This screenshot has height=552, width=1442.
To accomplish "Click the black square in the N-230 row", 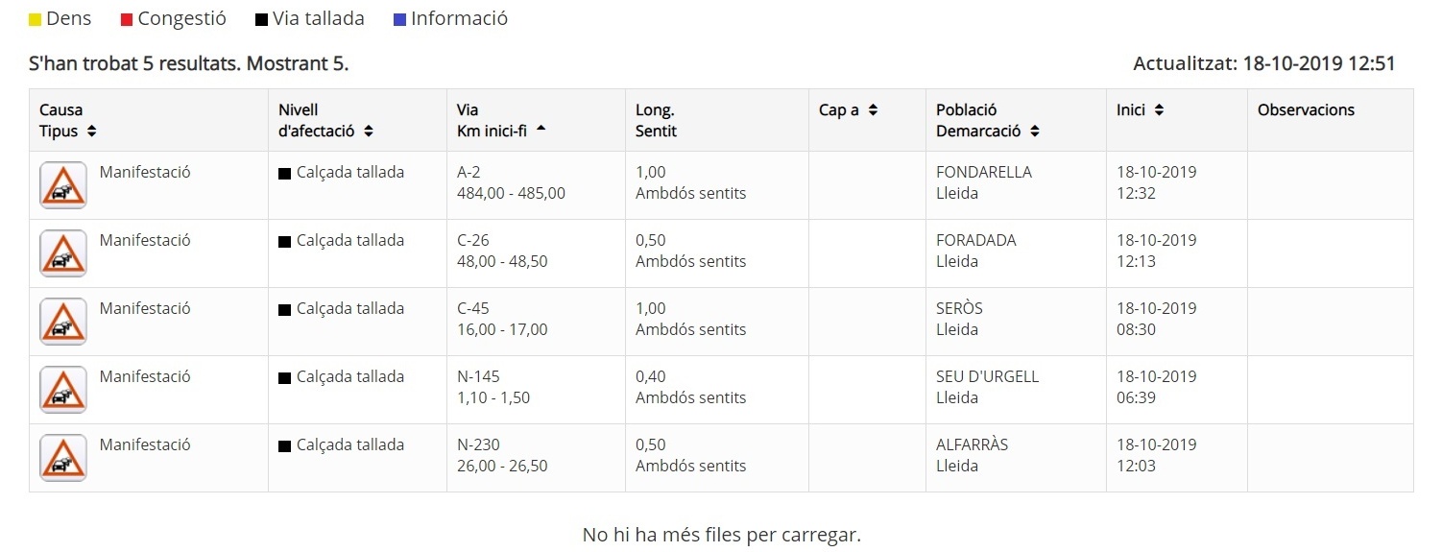I will pyautogui.click(x=284, y=446).
